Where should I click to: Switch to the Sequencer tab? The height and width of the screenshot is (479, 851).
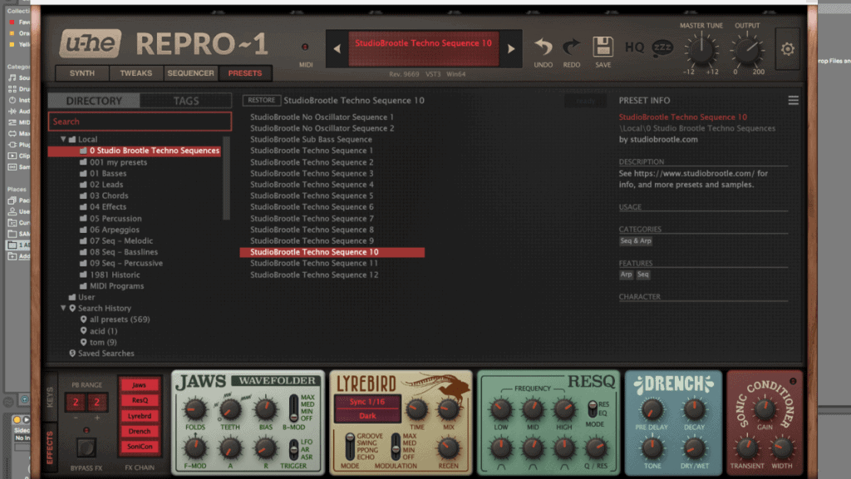coord(191,73)
